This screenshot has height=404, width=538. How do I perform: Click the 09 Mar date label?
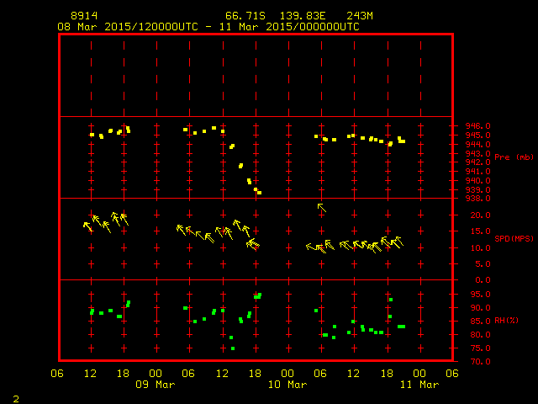coord(156,385)
